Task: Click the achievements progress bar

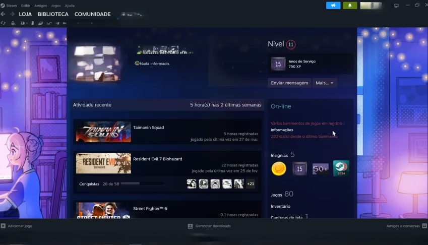Action: (x=143, y=184)
